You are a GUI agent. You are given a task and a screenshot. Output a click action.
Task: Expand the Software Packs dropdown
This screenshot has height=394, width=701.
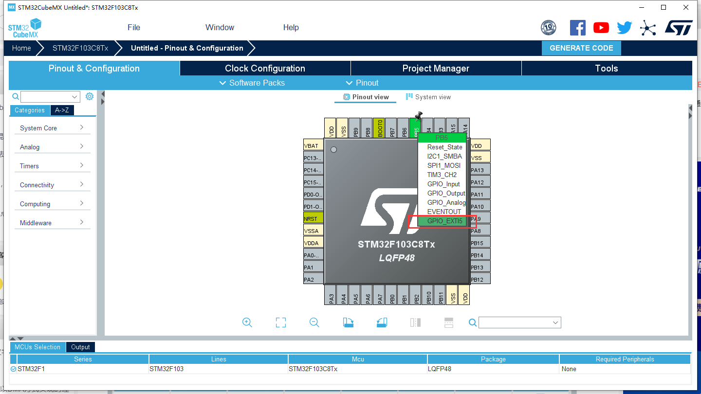coord(252,83)
